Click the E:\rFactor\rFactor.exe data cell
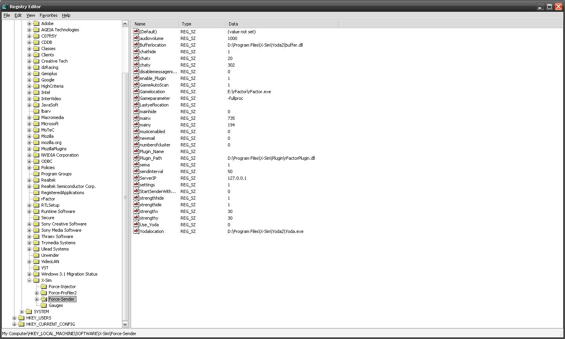The width and height of the screenshot is (565, 339). point(249,92)
